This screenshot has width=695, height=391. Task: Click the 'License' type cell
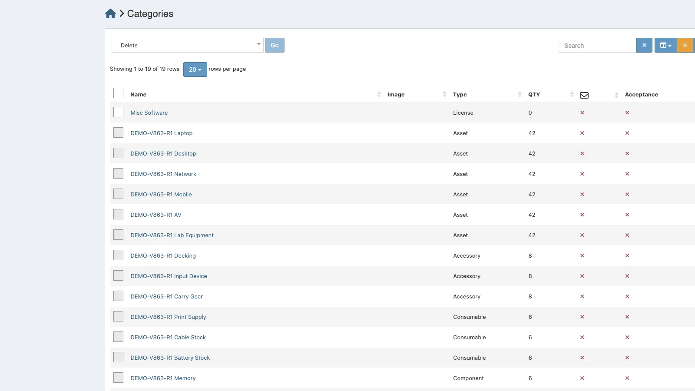tap(463, 113)
